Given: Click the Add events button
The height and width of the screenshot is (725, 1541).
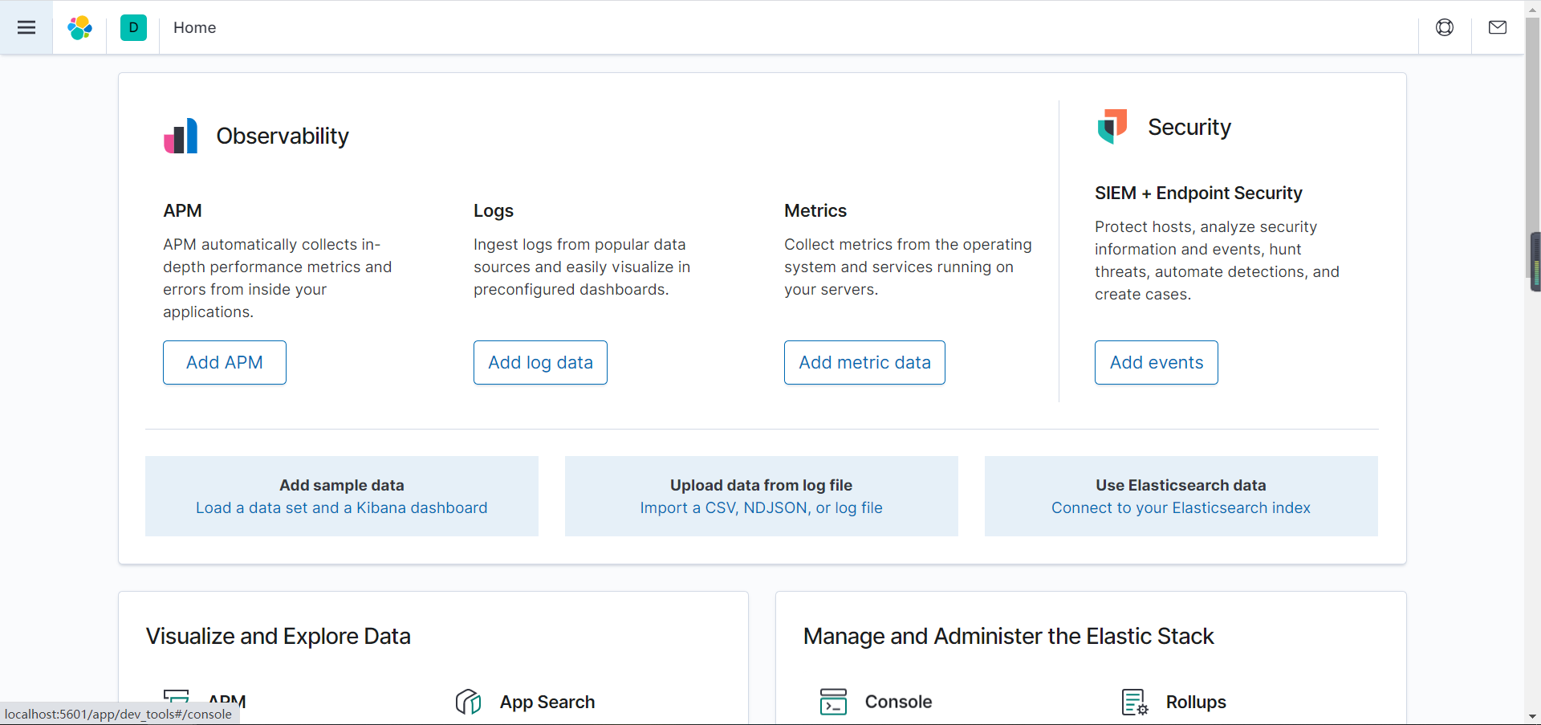Looking at the screenshot, I should tap(1157, 362).
